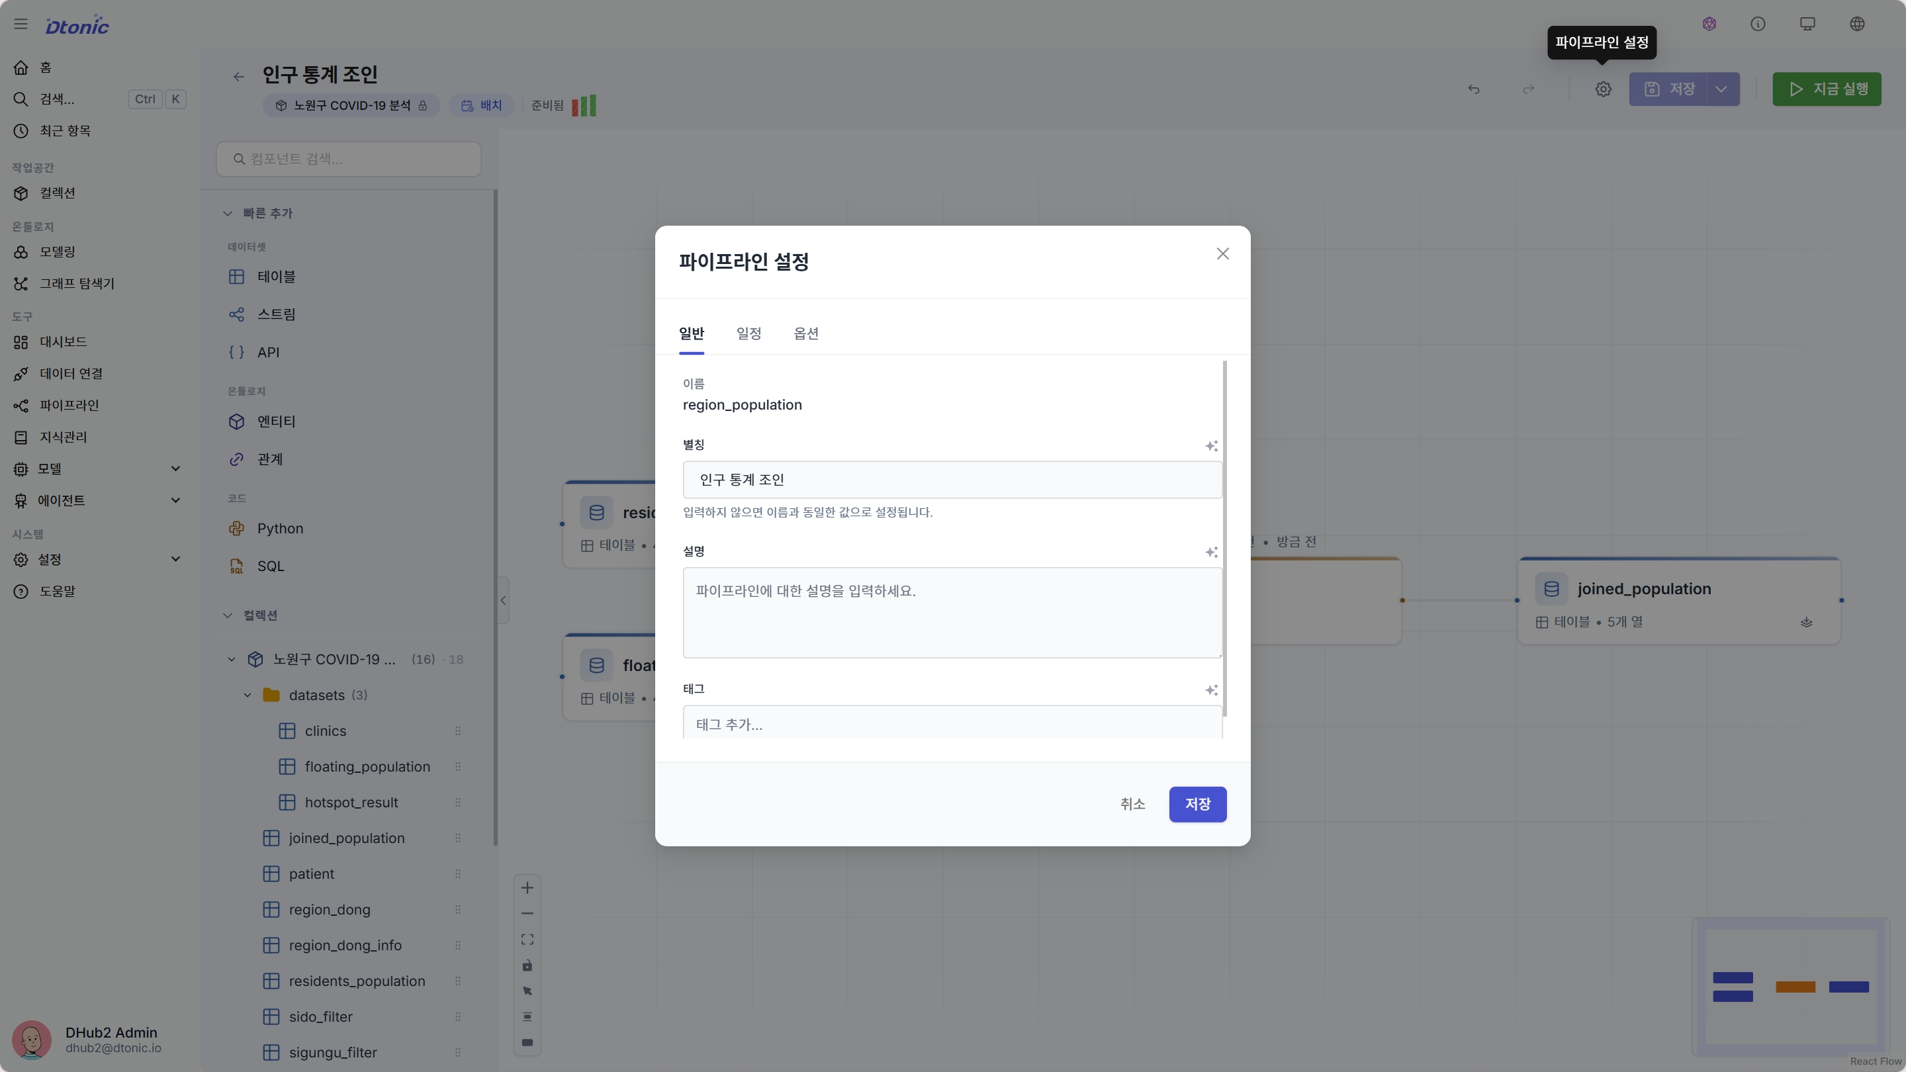Viewport: 1906px width, 1072px height.
Task: Click the toolbar 저장 button
Action: coord(1668,89)
